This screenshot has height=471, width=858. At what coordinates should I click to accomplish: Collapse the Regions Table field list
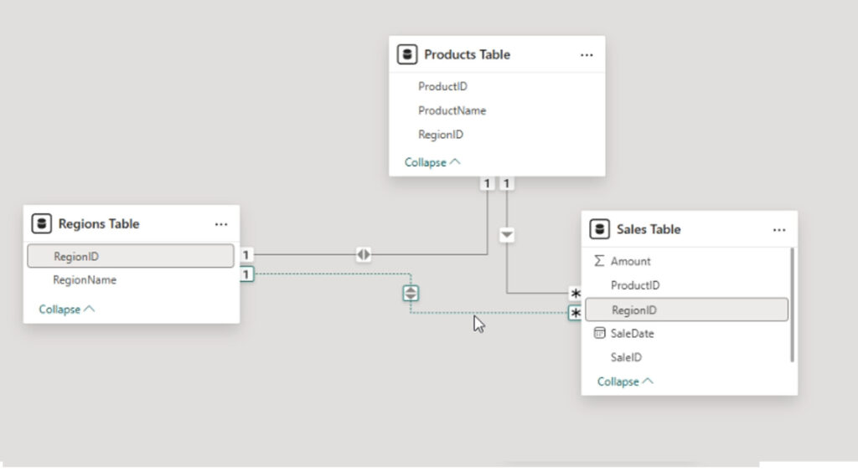pos(66,310)
